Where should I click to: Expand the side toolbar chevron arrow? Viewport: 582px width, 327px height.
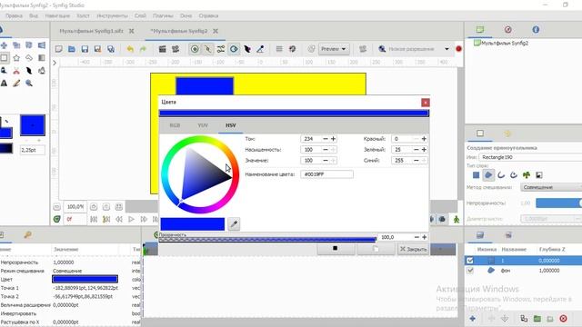[55, 63]
